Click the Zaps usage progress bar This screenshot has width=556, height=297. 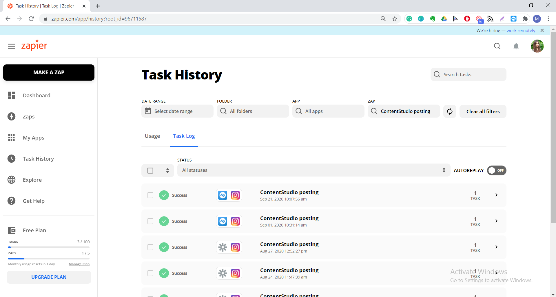49,259
